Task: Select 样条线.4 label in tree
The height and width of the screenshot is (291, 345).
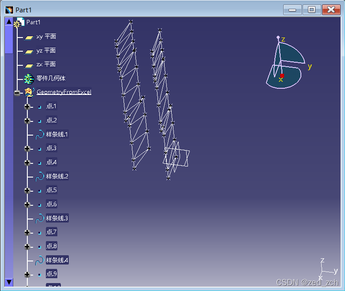Action: tap(57, 260)
